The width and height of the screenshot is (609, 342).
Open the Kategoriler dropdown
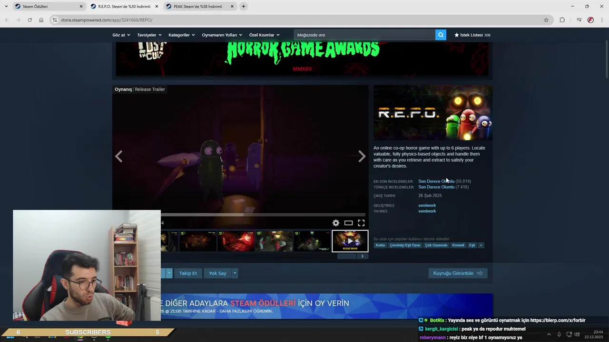point(181,35)
